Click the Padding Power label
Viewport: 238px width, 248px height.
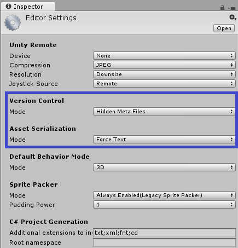pos(32,205)
